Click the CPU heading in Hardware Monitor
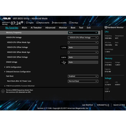This screenshot has height=126, width=126. click(106, 32)
